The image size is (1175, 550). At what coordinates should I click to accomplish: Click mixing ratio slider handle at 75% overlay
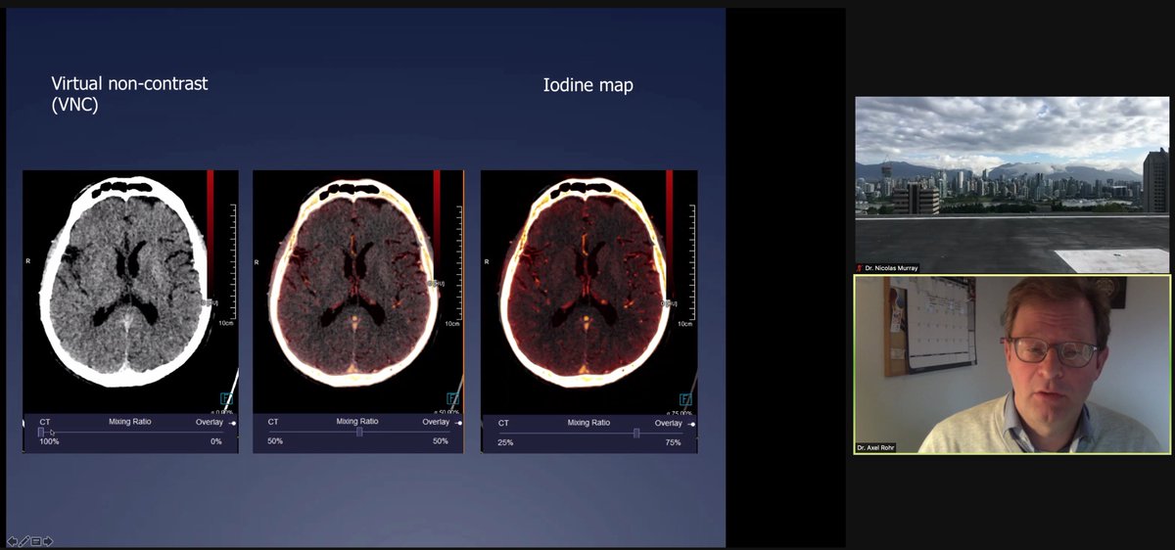coord(636,433)
